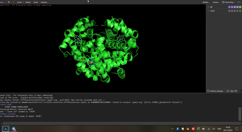242x132 pixels.
Task: Open Hide (H) menu for 1A3N
Action: point(235,11)
